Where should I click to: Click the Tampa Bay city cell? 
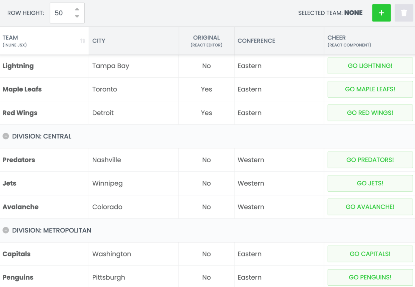pyautogui.click(x=134, y=66)
